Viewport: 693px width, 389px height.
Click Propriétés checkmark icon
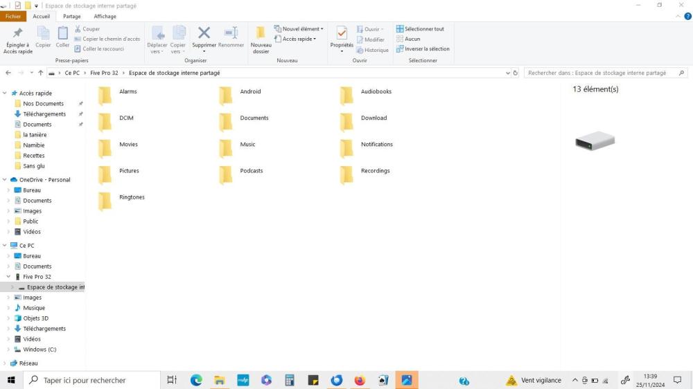pos(342,33)
